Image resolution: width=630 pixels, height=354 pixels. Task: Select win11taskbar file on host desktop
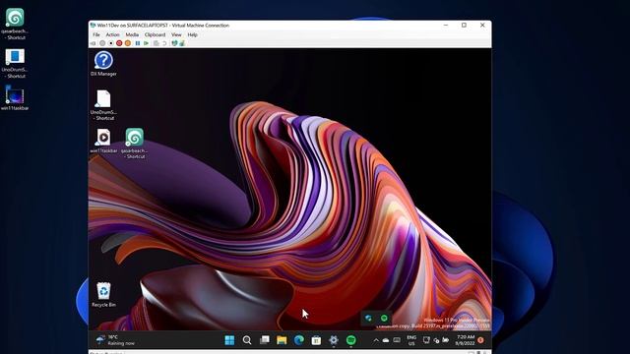click(15, 98)
